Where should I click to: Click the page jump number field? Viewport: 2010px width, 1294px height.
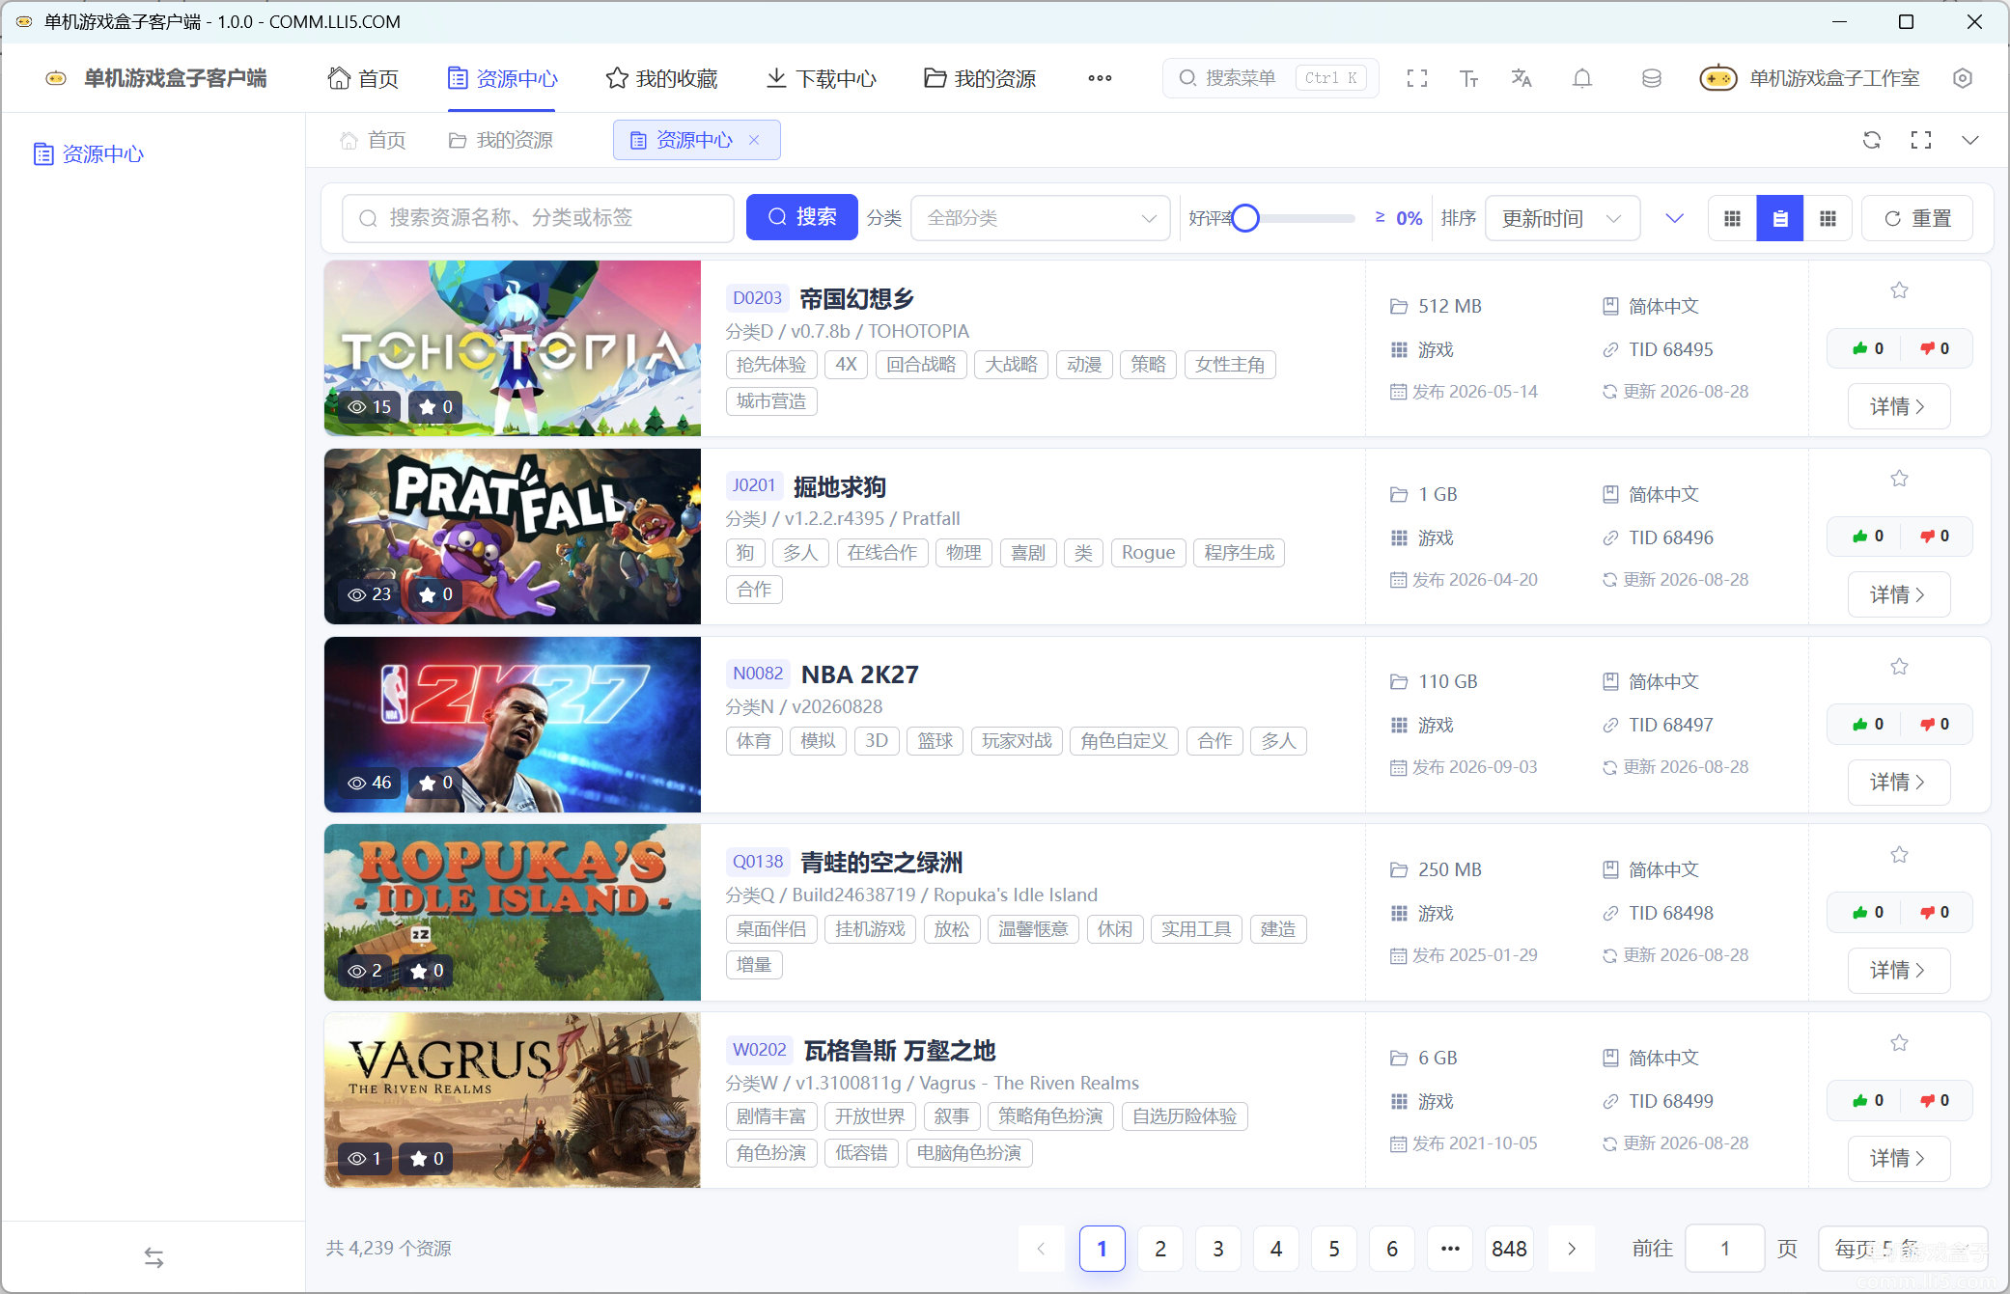pos(1724,1249)
